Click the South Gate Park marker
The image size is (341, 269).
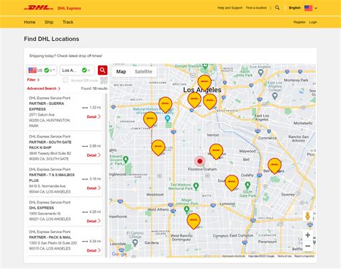coord(247,186)
